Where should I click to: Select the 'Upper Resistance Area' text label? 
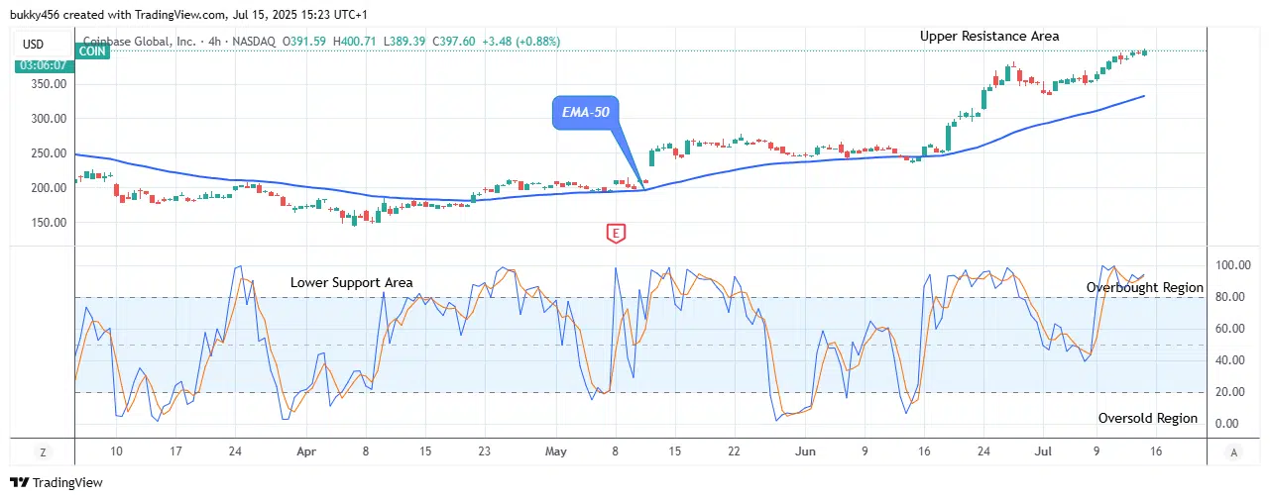988,36
